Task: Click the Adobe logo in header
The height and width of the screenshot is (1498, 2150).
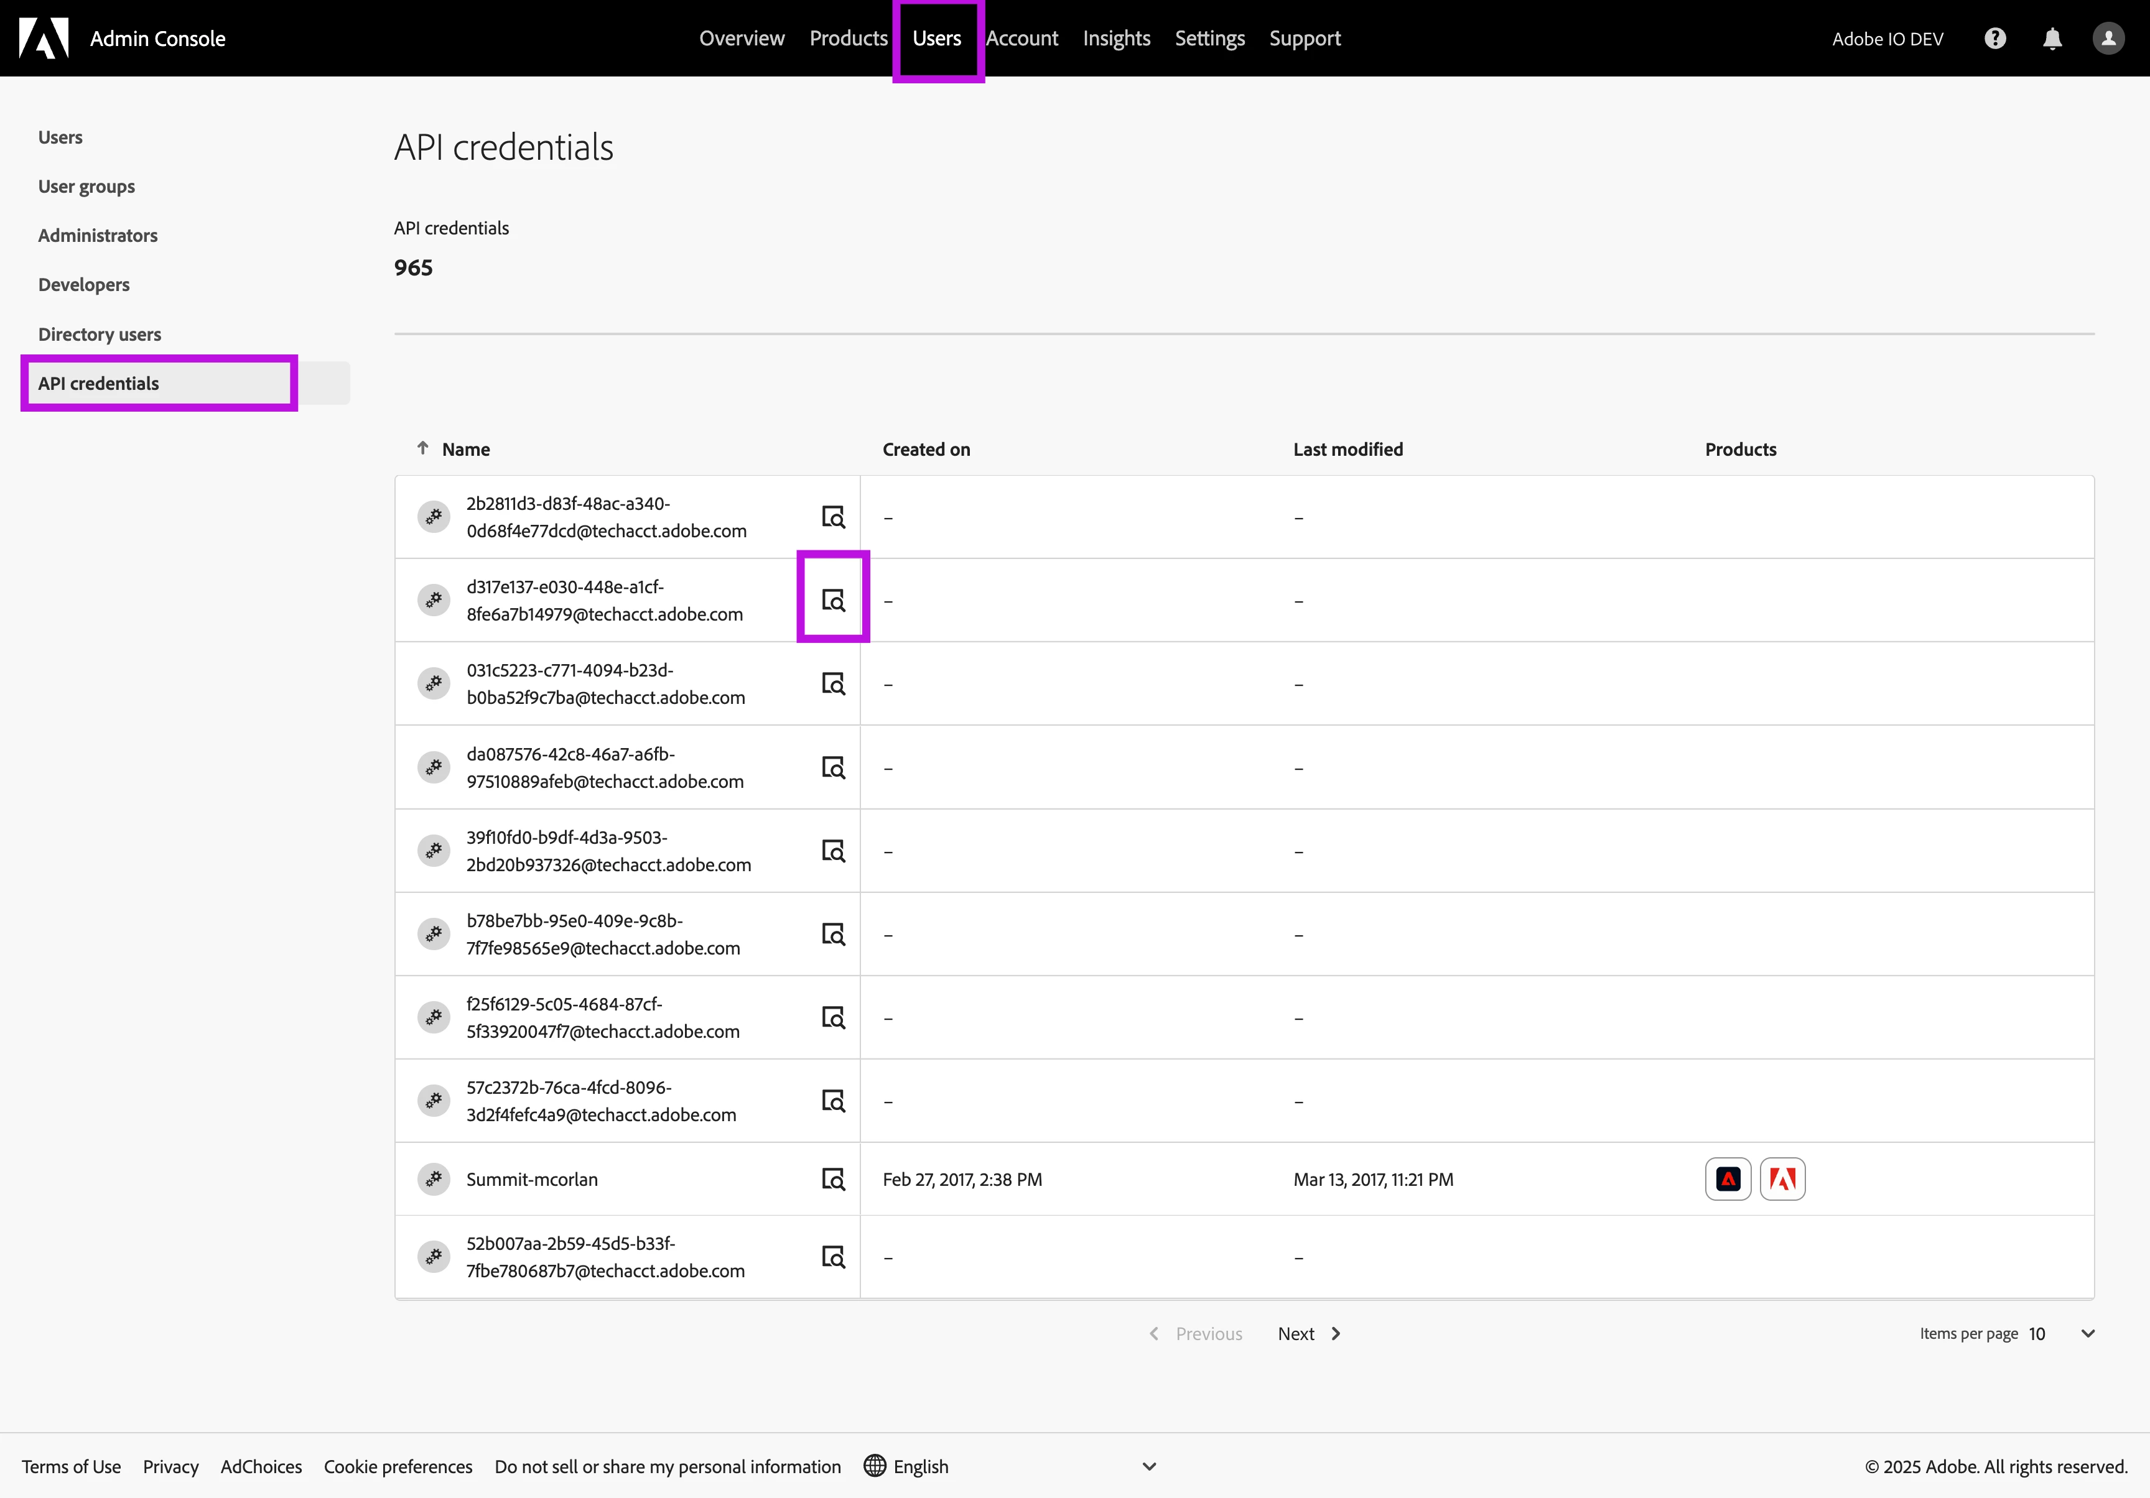Action: tap(44, 39)
